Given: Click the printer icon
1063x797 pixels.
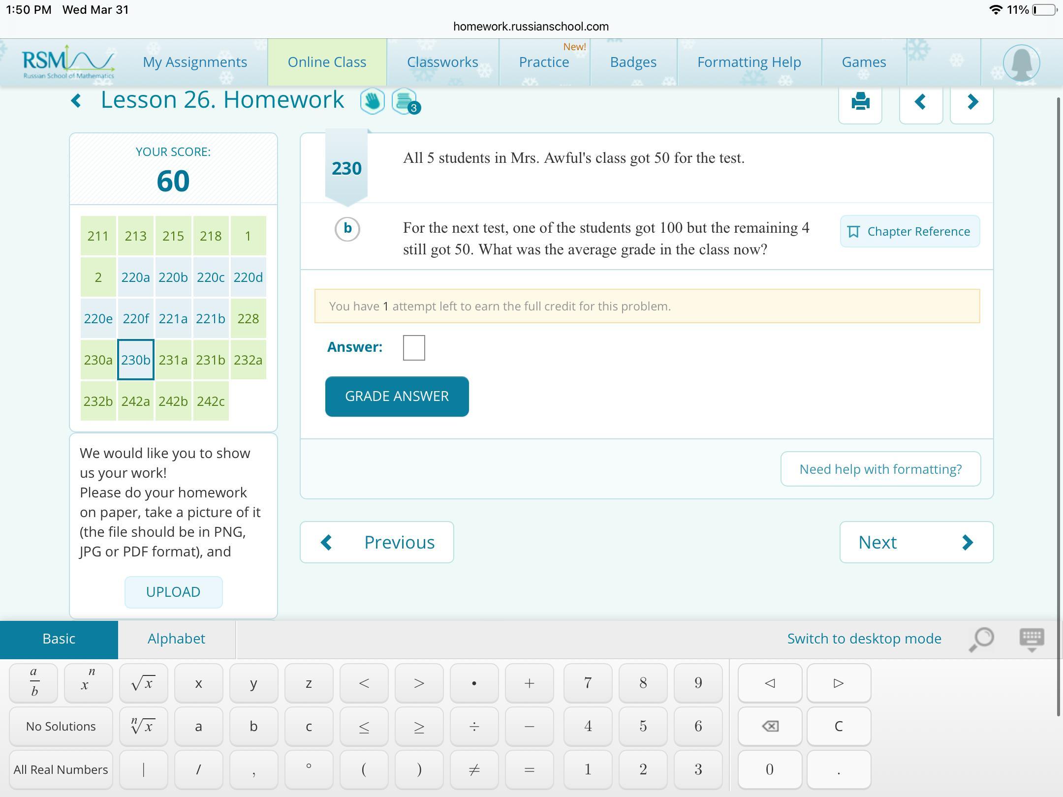Looking at the screenshot, I should coord(860,102).
